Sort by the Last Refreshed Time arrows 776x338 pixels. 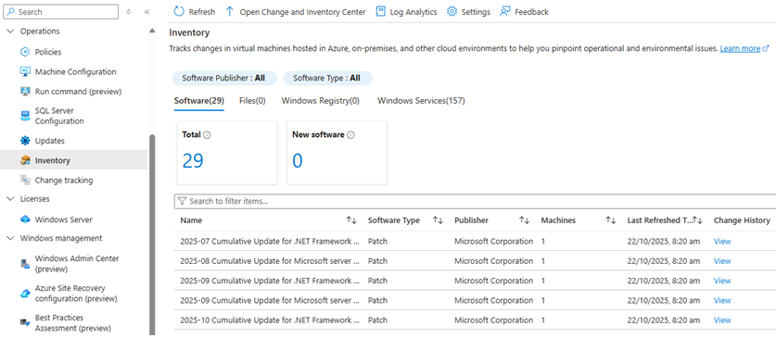[697, 220]
